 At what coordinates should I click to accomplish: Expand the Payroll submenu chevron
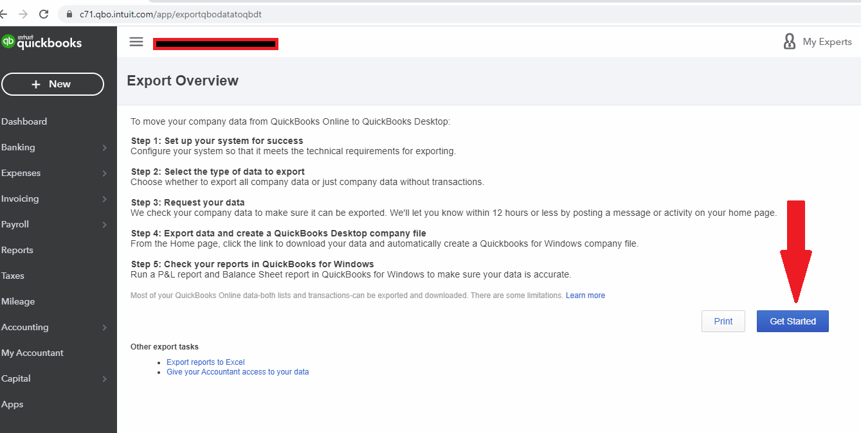click(x=104, y=225)
